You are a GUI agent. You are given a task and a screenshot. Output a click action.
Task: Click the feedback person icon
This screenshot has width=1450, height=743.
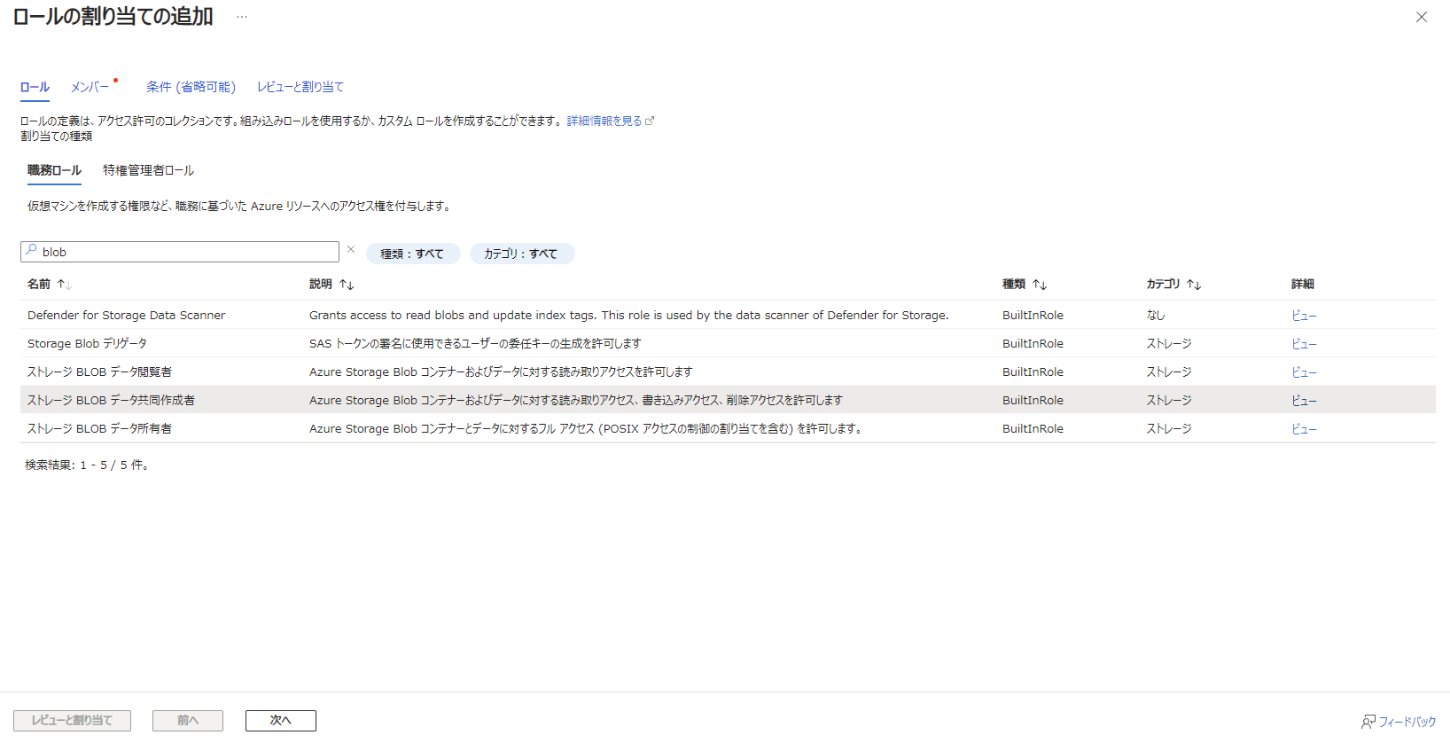point(1368,722)
